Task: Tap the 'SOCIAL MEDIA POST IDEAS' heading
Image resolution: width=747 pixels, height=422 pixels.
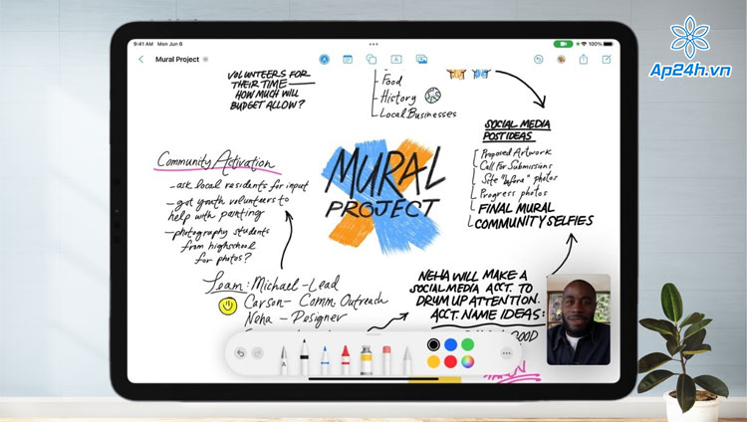Action: pyautogui.click(x=517, y=130)
